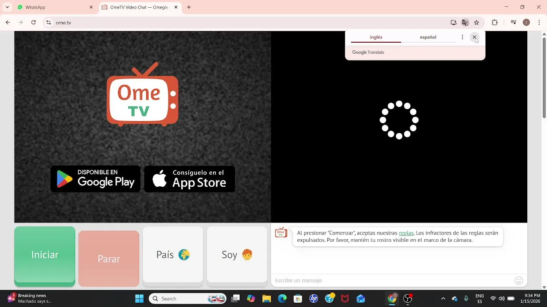
Task: Open the media controls icon
Action: (x=514, y=23)
